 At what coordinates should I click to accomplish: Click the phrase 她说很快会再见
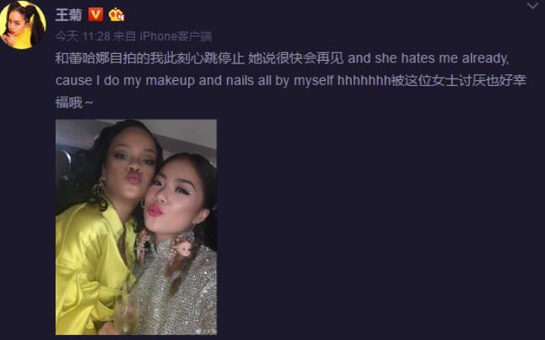pos(296,58)
